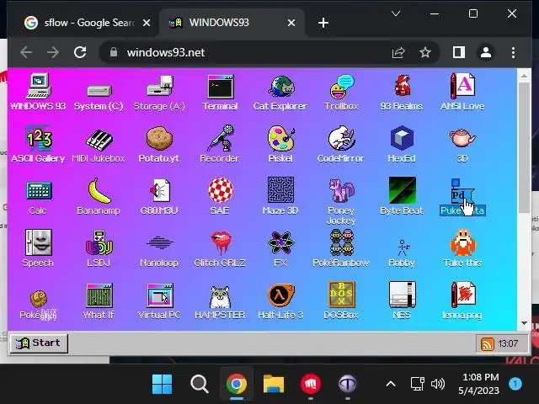Image resolution: width=539 pixels, height=404 pixels.
Task: Open the Calc calculator icon
Action: tap(39, 191)
